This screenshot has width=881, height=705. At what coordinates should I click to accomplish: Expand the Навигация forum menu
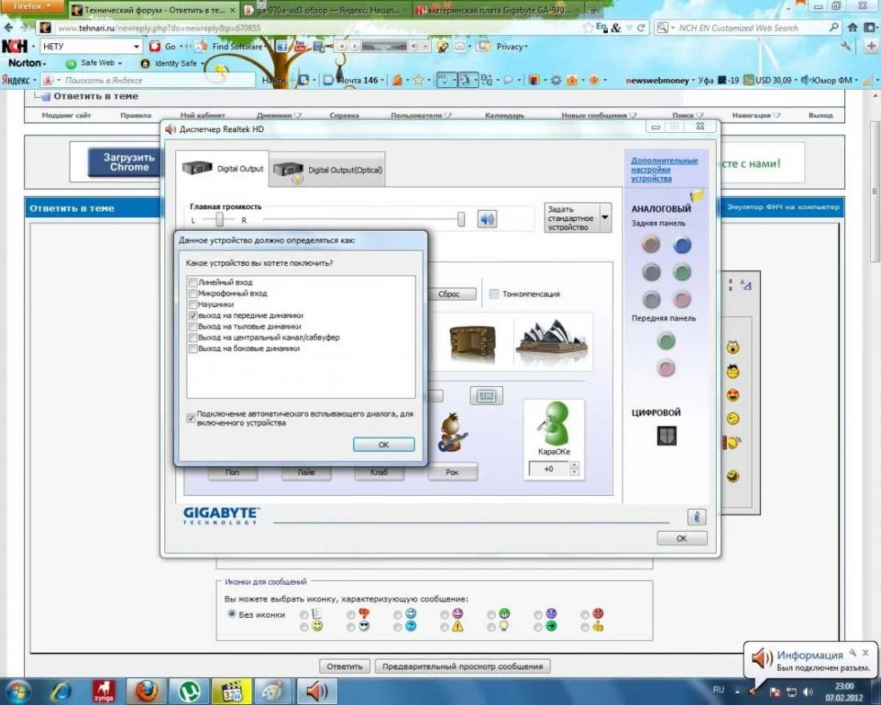(756, 115)
